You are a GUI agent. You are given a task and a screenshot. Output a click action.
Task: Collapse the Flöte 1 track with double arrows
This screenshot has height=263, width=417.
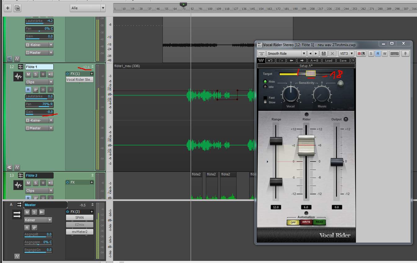coord(92,67)
